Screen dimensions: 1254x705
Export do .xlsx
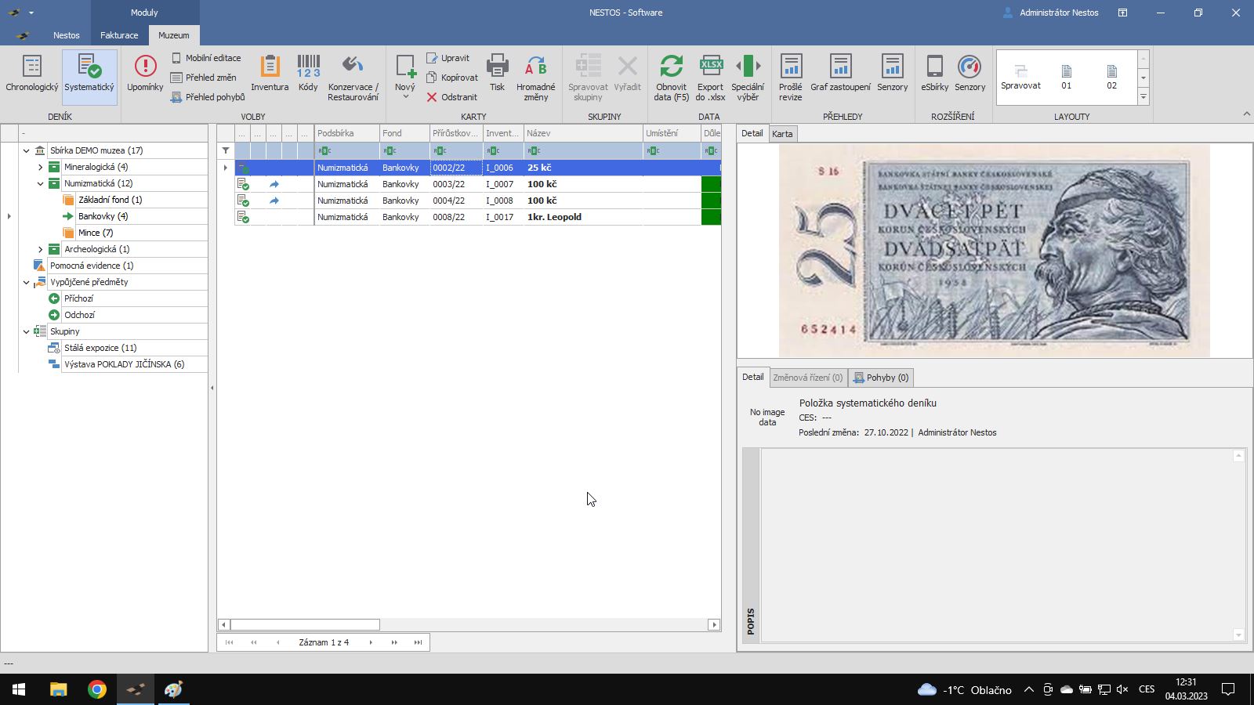(711, 78)
